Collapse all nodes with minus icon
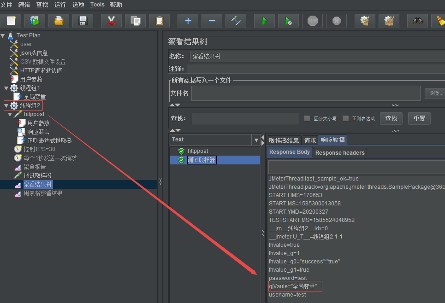This screenshot has height=303, width=445. coord(212,21)
